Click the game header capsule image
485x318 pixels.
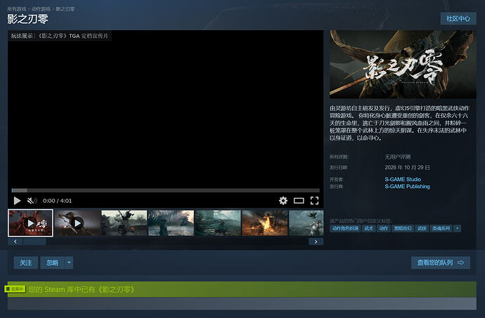click(403, 65)
